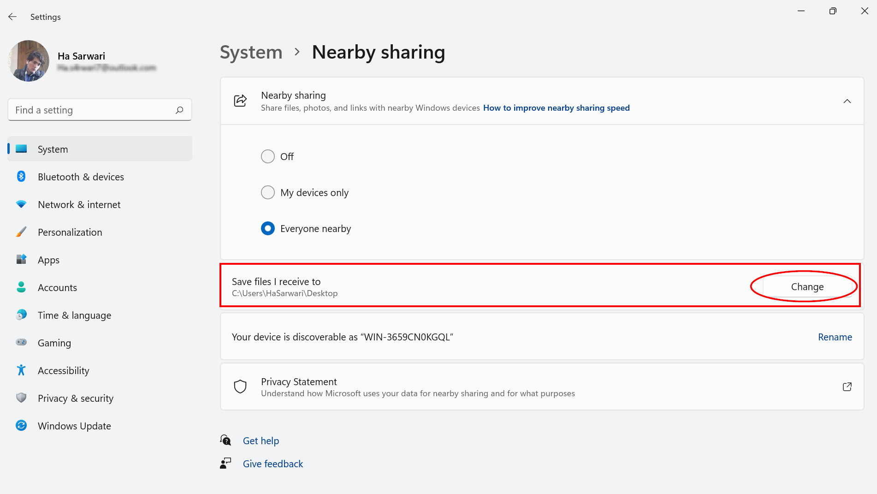Click the back arrow to previous page
Image resolution: width=877 pixels, height=494 pixels.
click(12, 16)
